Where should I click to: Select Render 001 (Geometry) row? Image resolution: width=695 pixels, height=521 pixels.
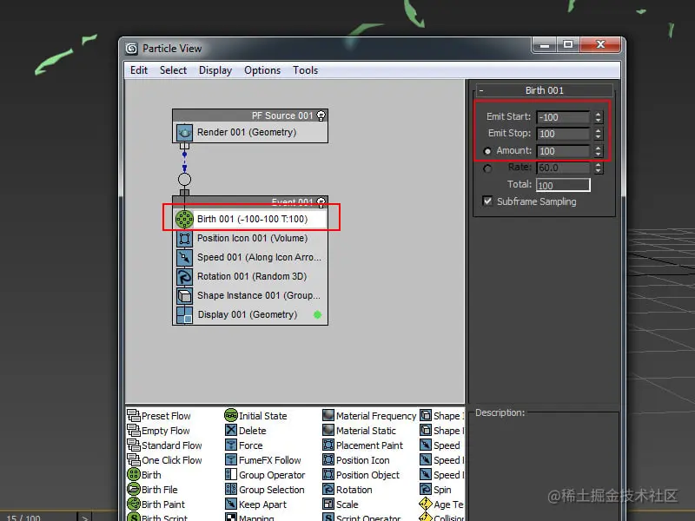pyautogui.click(x=251, y=133)
